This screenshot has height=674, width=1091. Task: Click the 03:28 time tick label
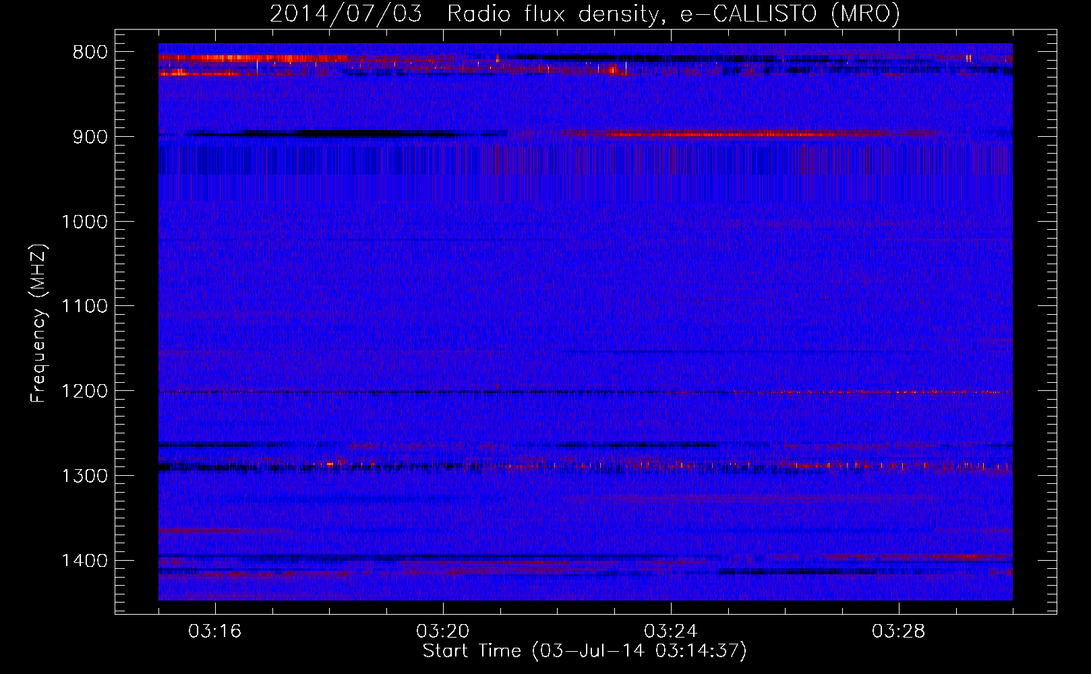(x=899, y=632)
